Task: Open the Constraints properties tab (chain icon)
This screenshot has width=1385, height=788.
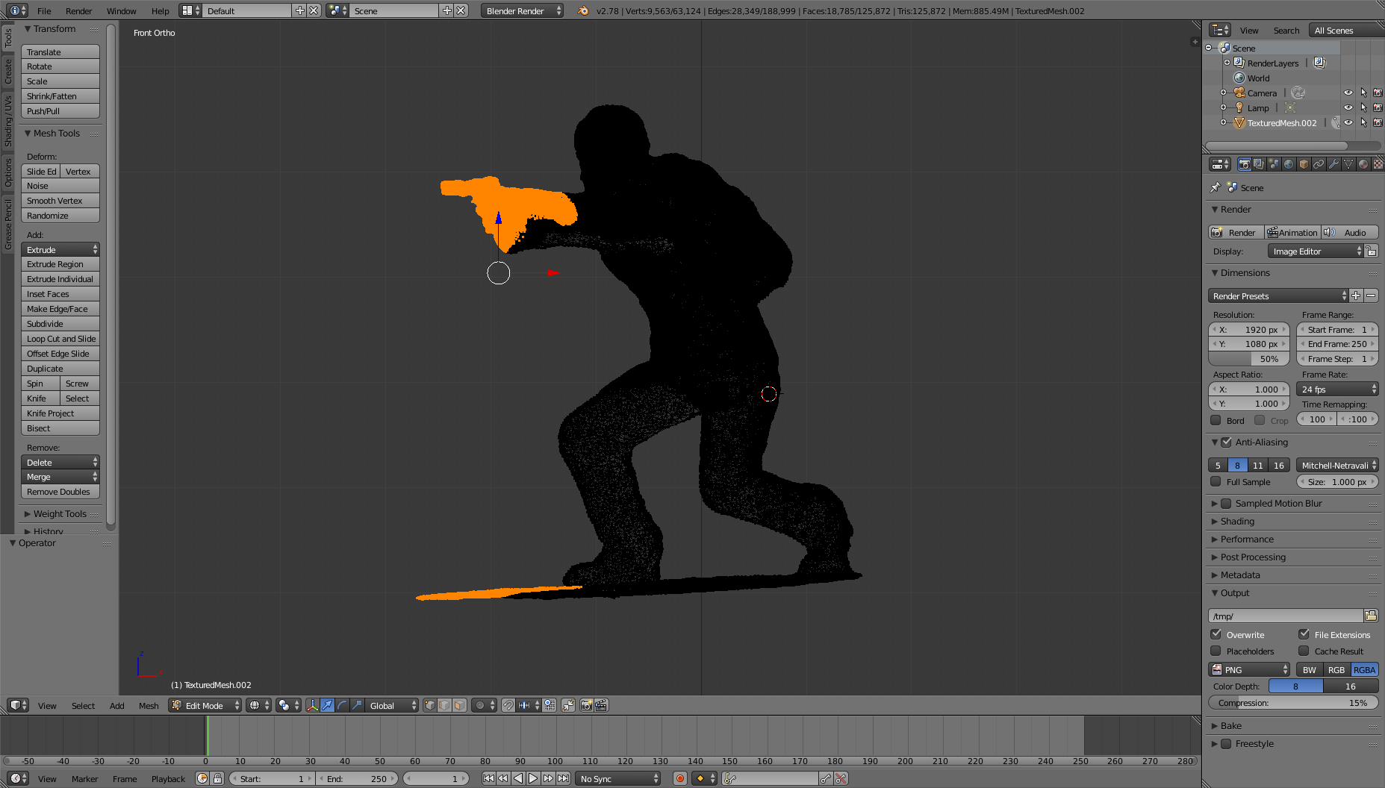Action: tap(1319, 164)
